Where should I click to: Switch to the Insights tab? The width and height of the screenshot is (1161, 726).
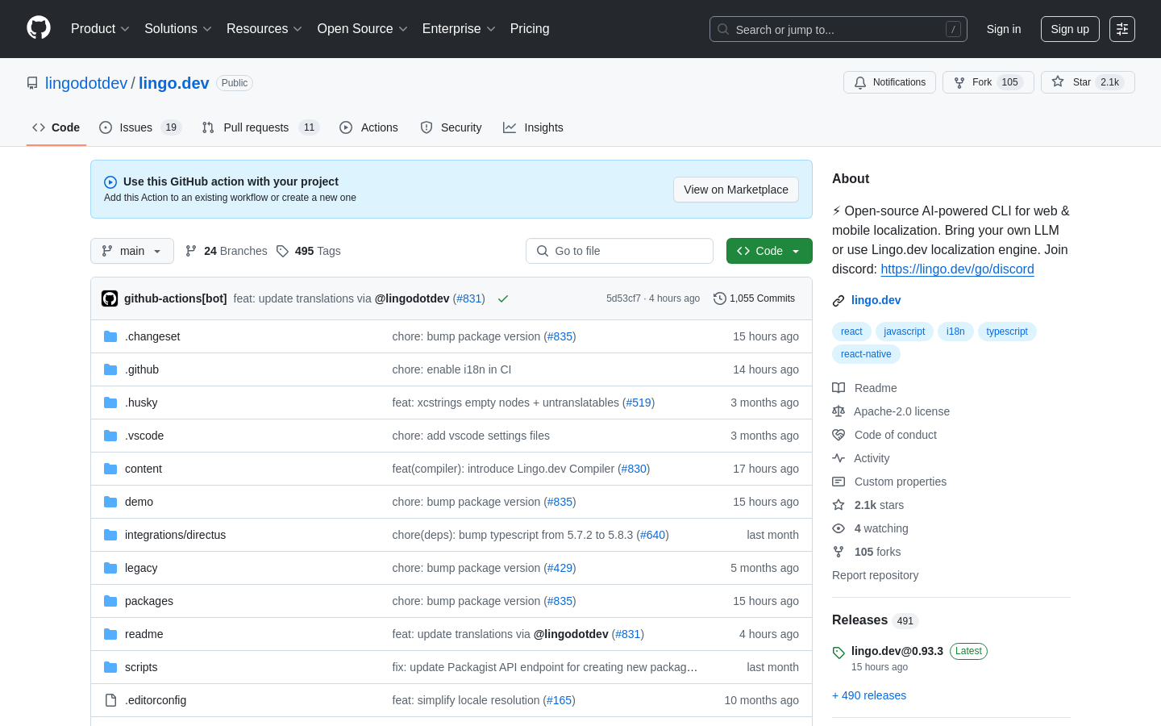coord(534,127)
